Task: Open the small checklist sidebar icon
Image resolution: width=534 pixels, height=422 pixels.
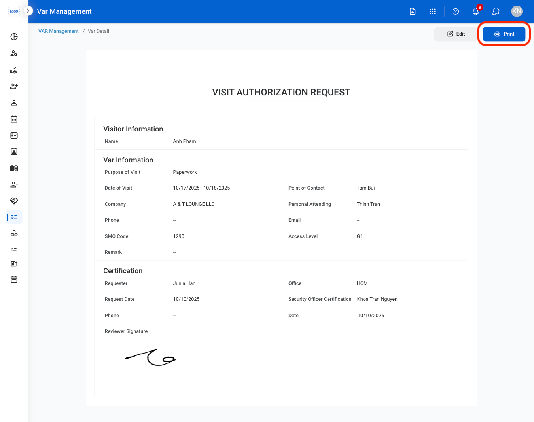Action: point(14,249)
